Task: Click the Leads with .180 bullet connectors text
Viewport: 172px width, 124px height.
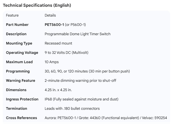Action: 72,108
